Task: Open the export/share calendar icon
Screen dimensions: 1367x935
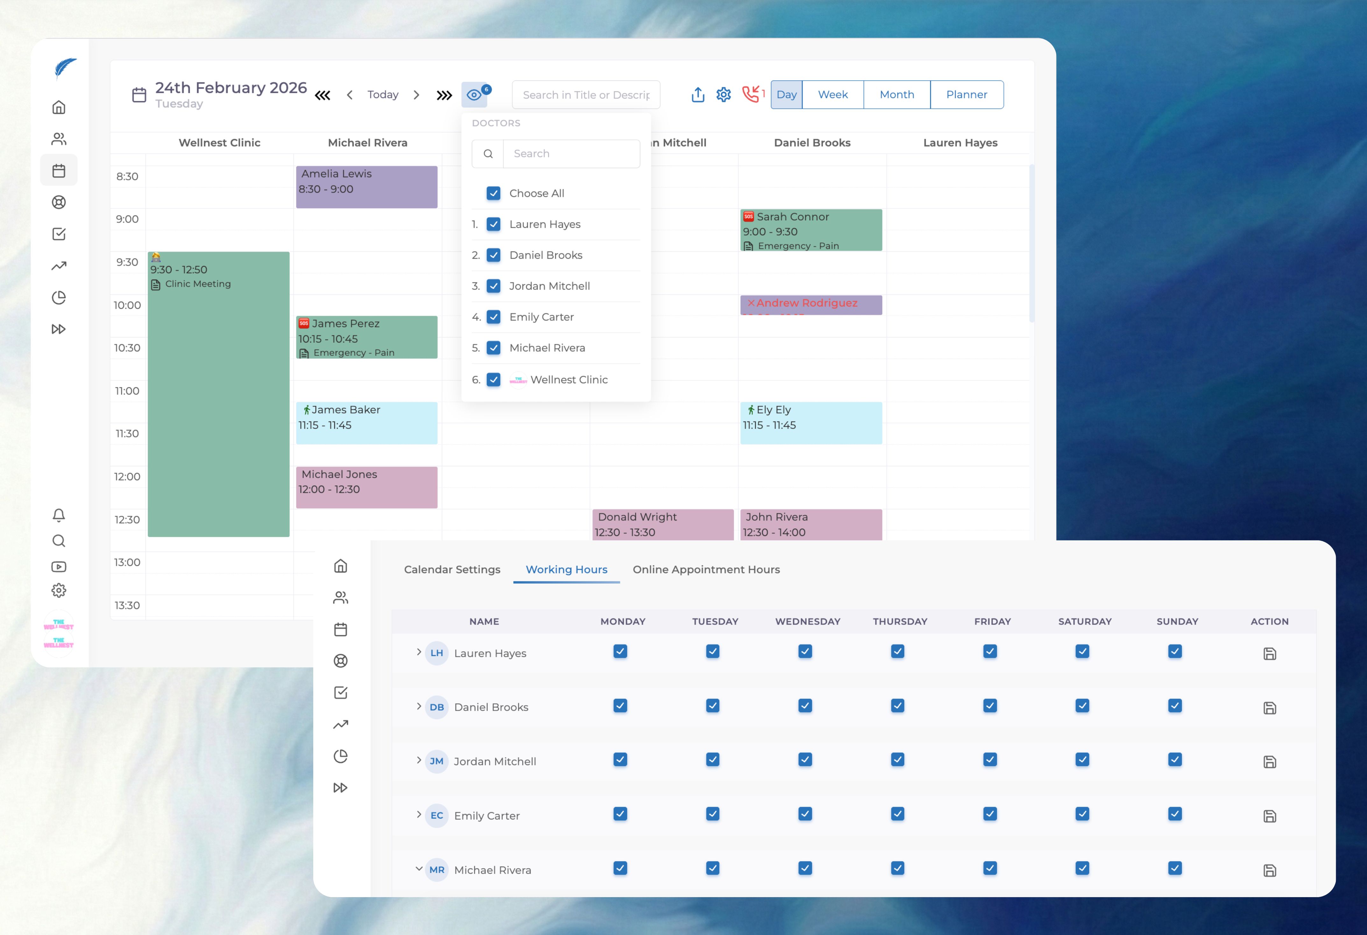Action: [x=698, y=94]
